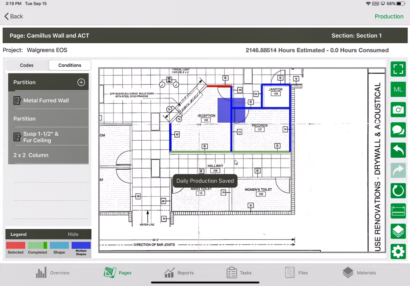Select the Conditions tab

[x=70, y=65]
